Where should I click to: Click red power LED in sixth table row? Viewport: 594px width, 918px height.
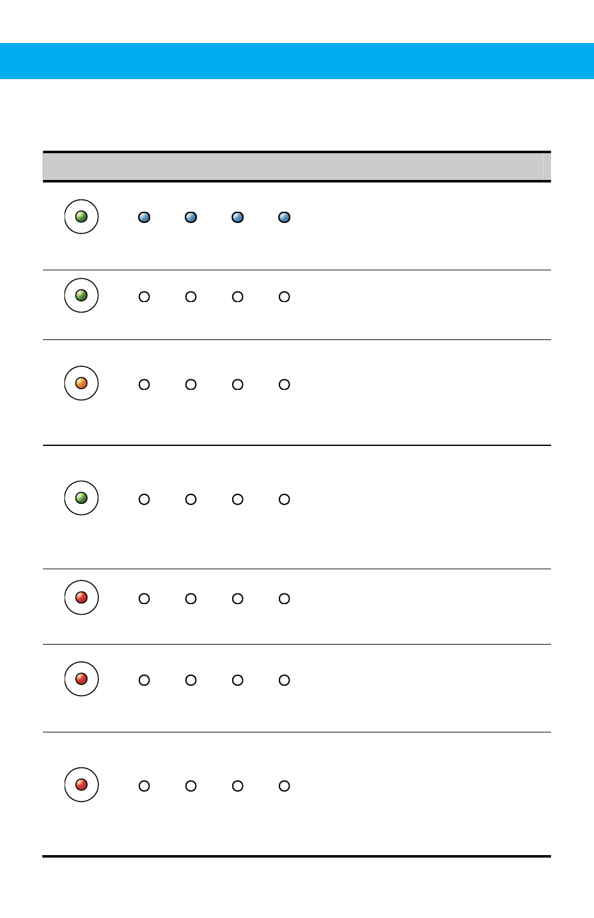click(82, 679)
